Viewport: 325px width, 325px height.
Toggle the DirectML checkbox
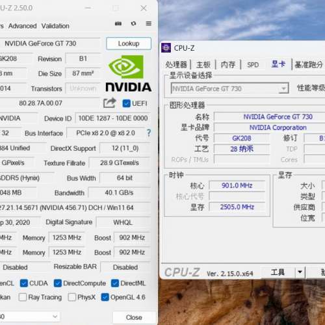pos(115,283)
